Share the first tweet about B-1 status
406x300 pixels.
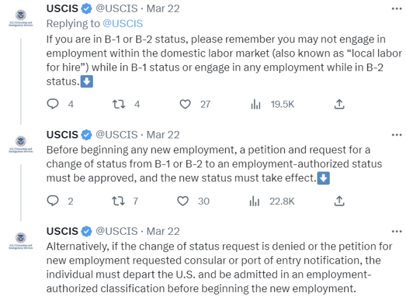(339, 105)
